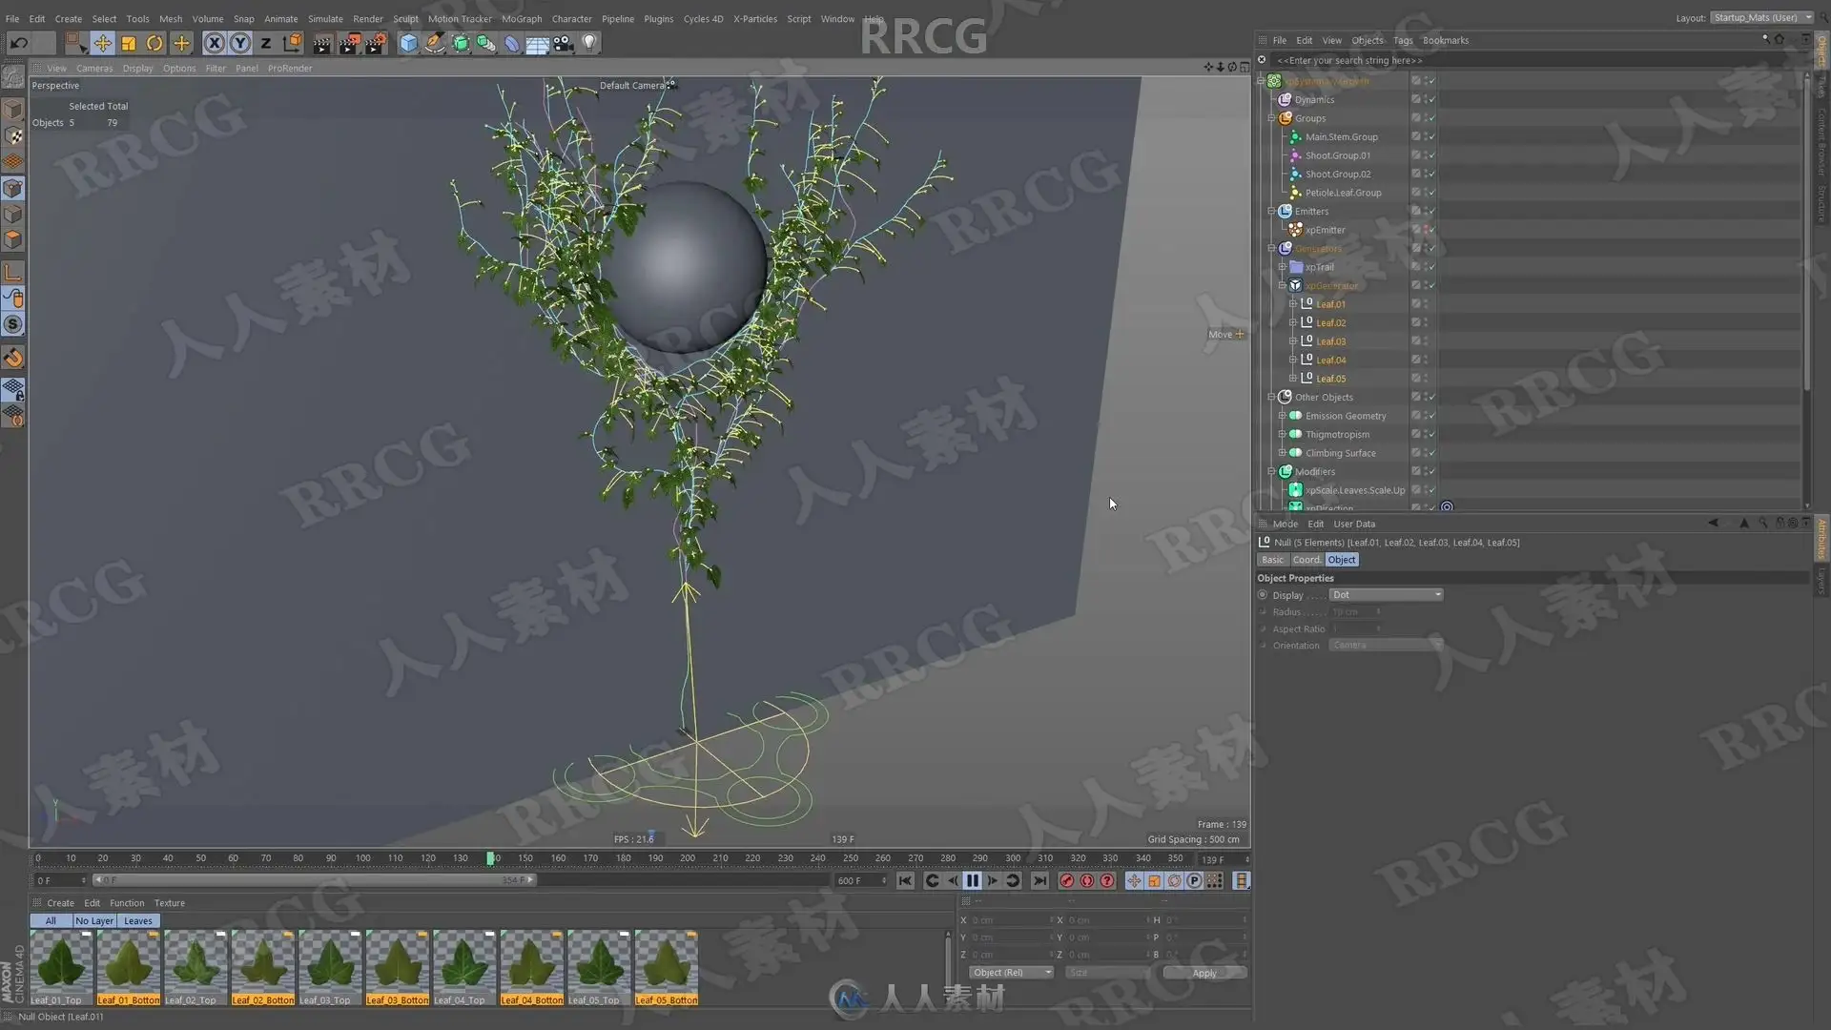Click Render View clapperboard icon
This screenshot has height=1030, width=1831.
click(322, 43)
